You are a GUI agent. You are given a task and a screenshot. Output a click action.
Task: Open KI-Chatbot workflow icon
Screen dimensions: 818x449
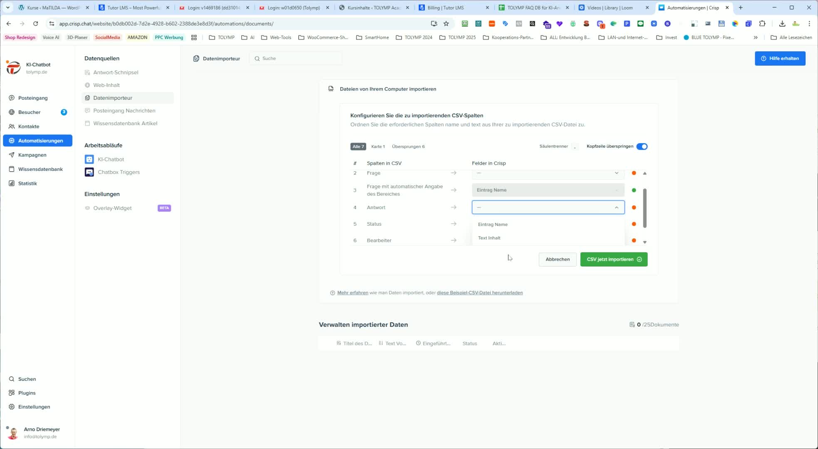(89, 160)
